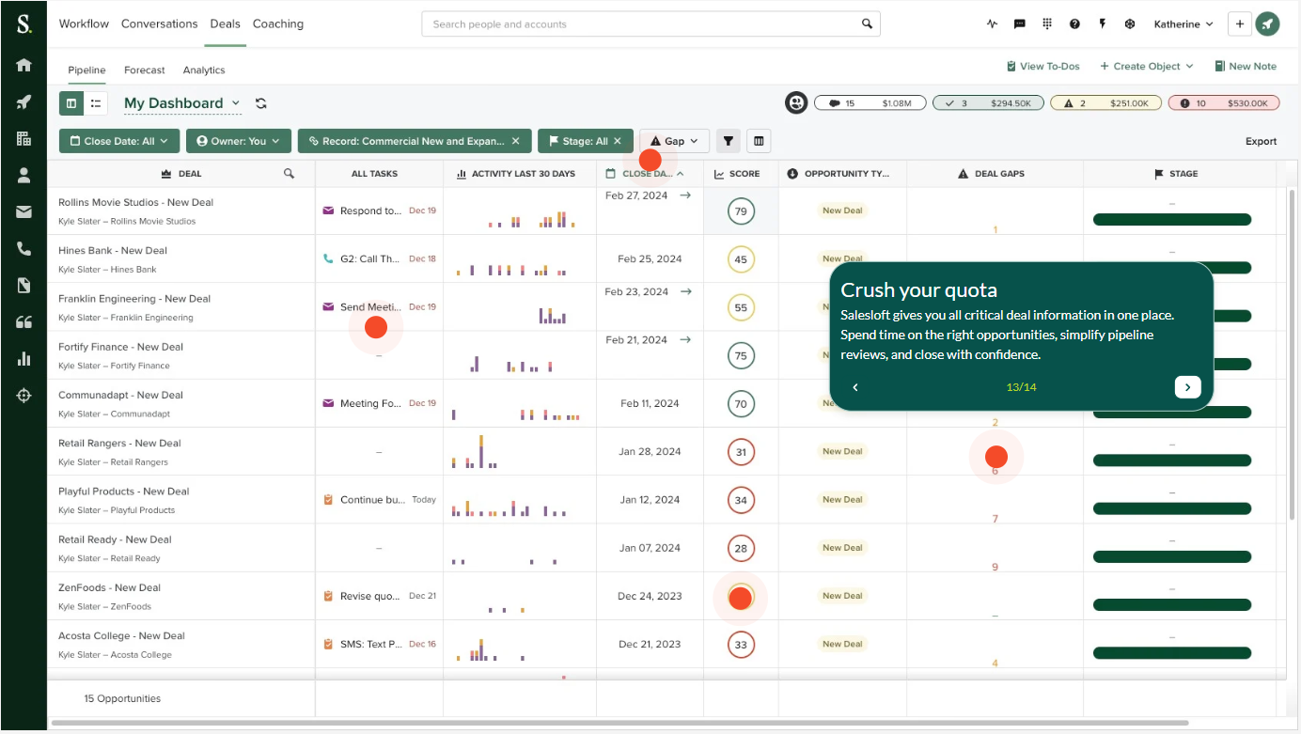The width and height of the screenshot is (1301, 734).
Task: Click stage progress bar in Rollins row
Action: pos(1172,220)
